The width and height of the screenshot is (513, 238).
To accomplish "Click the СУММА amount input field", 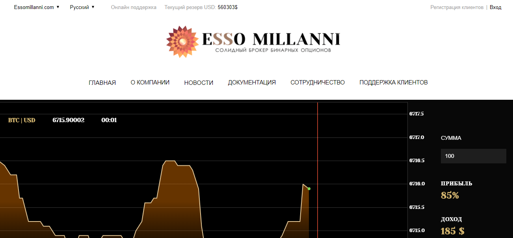I will click(473, 156).
